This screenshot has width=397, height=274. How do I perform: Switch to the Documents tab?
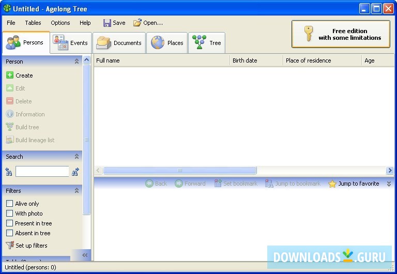tap(119, 43)
